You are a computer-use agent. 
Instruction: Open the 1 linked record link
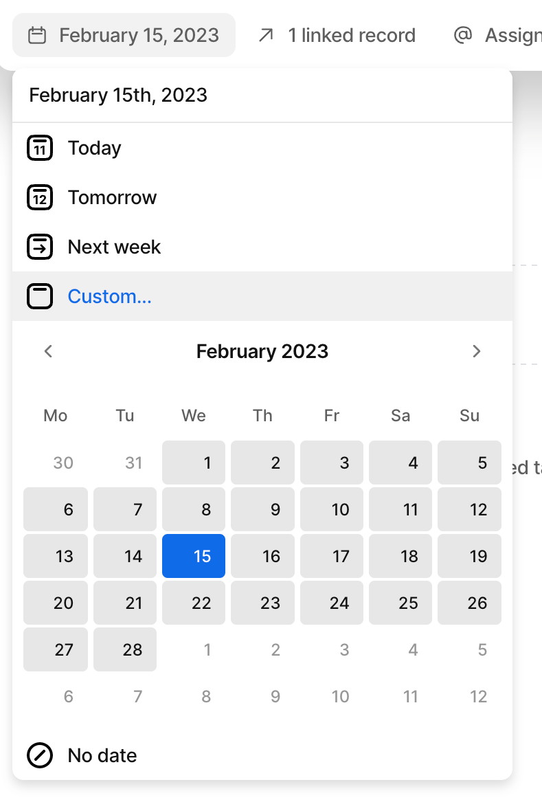pos(352,34)
